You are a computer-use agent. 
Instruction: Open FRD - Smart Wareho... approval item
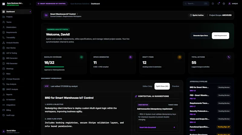pos(210,97)
